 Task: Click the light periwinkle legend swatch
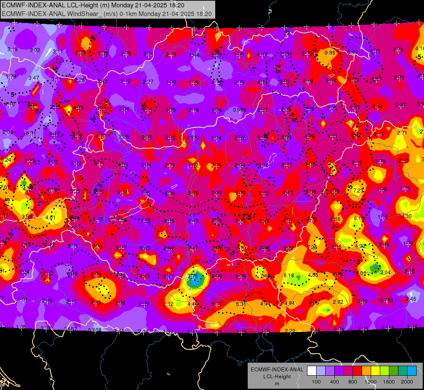(321, 371)
